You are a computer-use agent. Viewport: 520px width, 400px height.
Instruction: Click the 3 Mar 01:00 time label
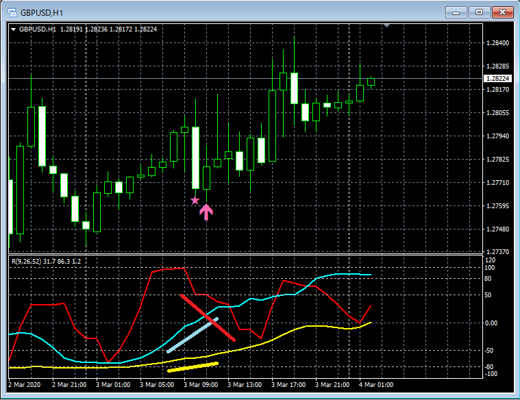click(113, 385)
